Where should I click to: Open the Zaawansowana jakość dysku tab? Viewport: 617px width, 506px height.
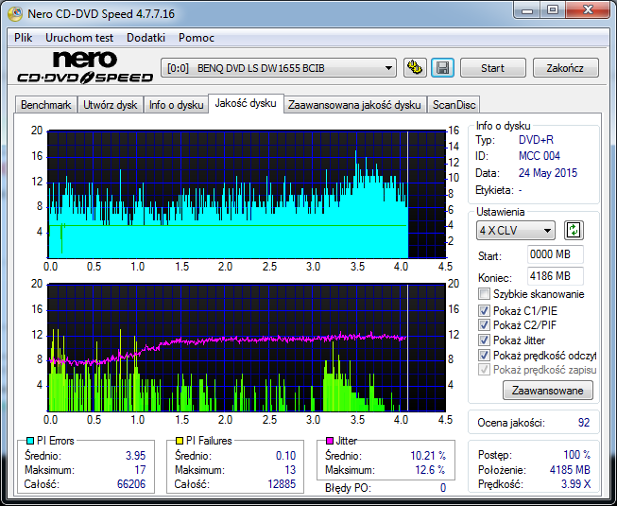pos(354,105)
